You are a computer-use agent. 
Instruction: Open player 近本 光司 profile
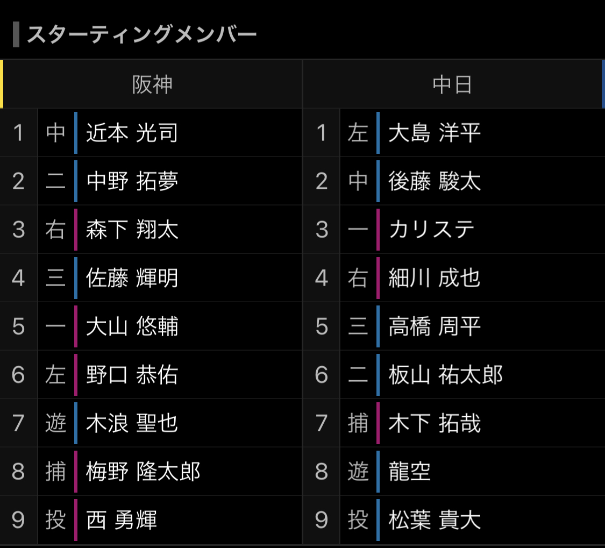132,133
